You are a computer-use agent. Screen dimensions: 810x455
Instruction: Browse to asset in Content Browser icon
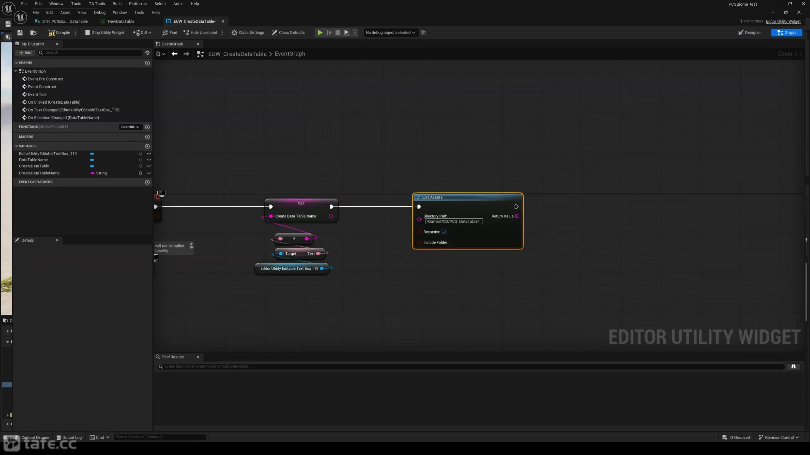pyautogui.click(x=33, y=33)
